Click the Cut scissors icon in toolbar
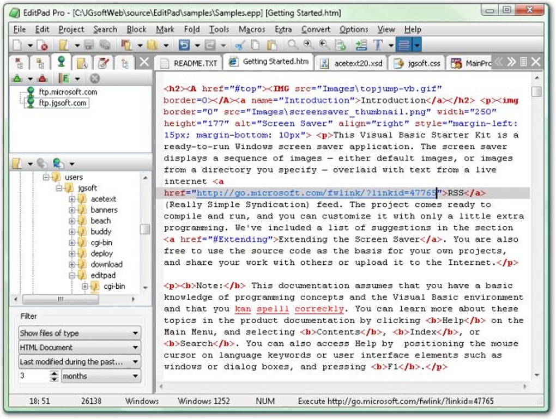The width and height of the screenshot is (556, 419). click(239, 46)
